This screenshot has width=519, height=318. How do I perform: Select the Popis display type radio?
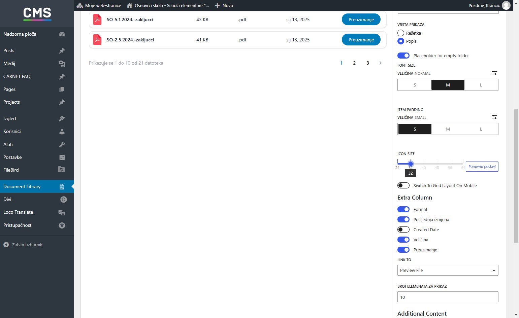[401, 41]
